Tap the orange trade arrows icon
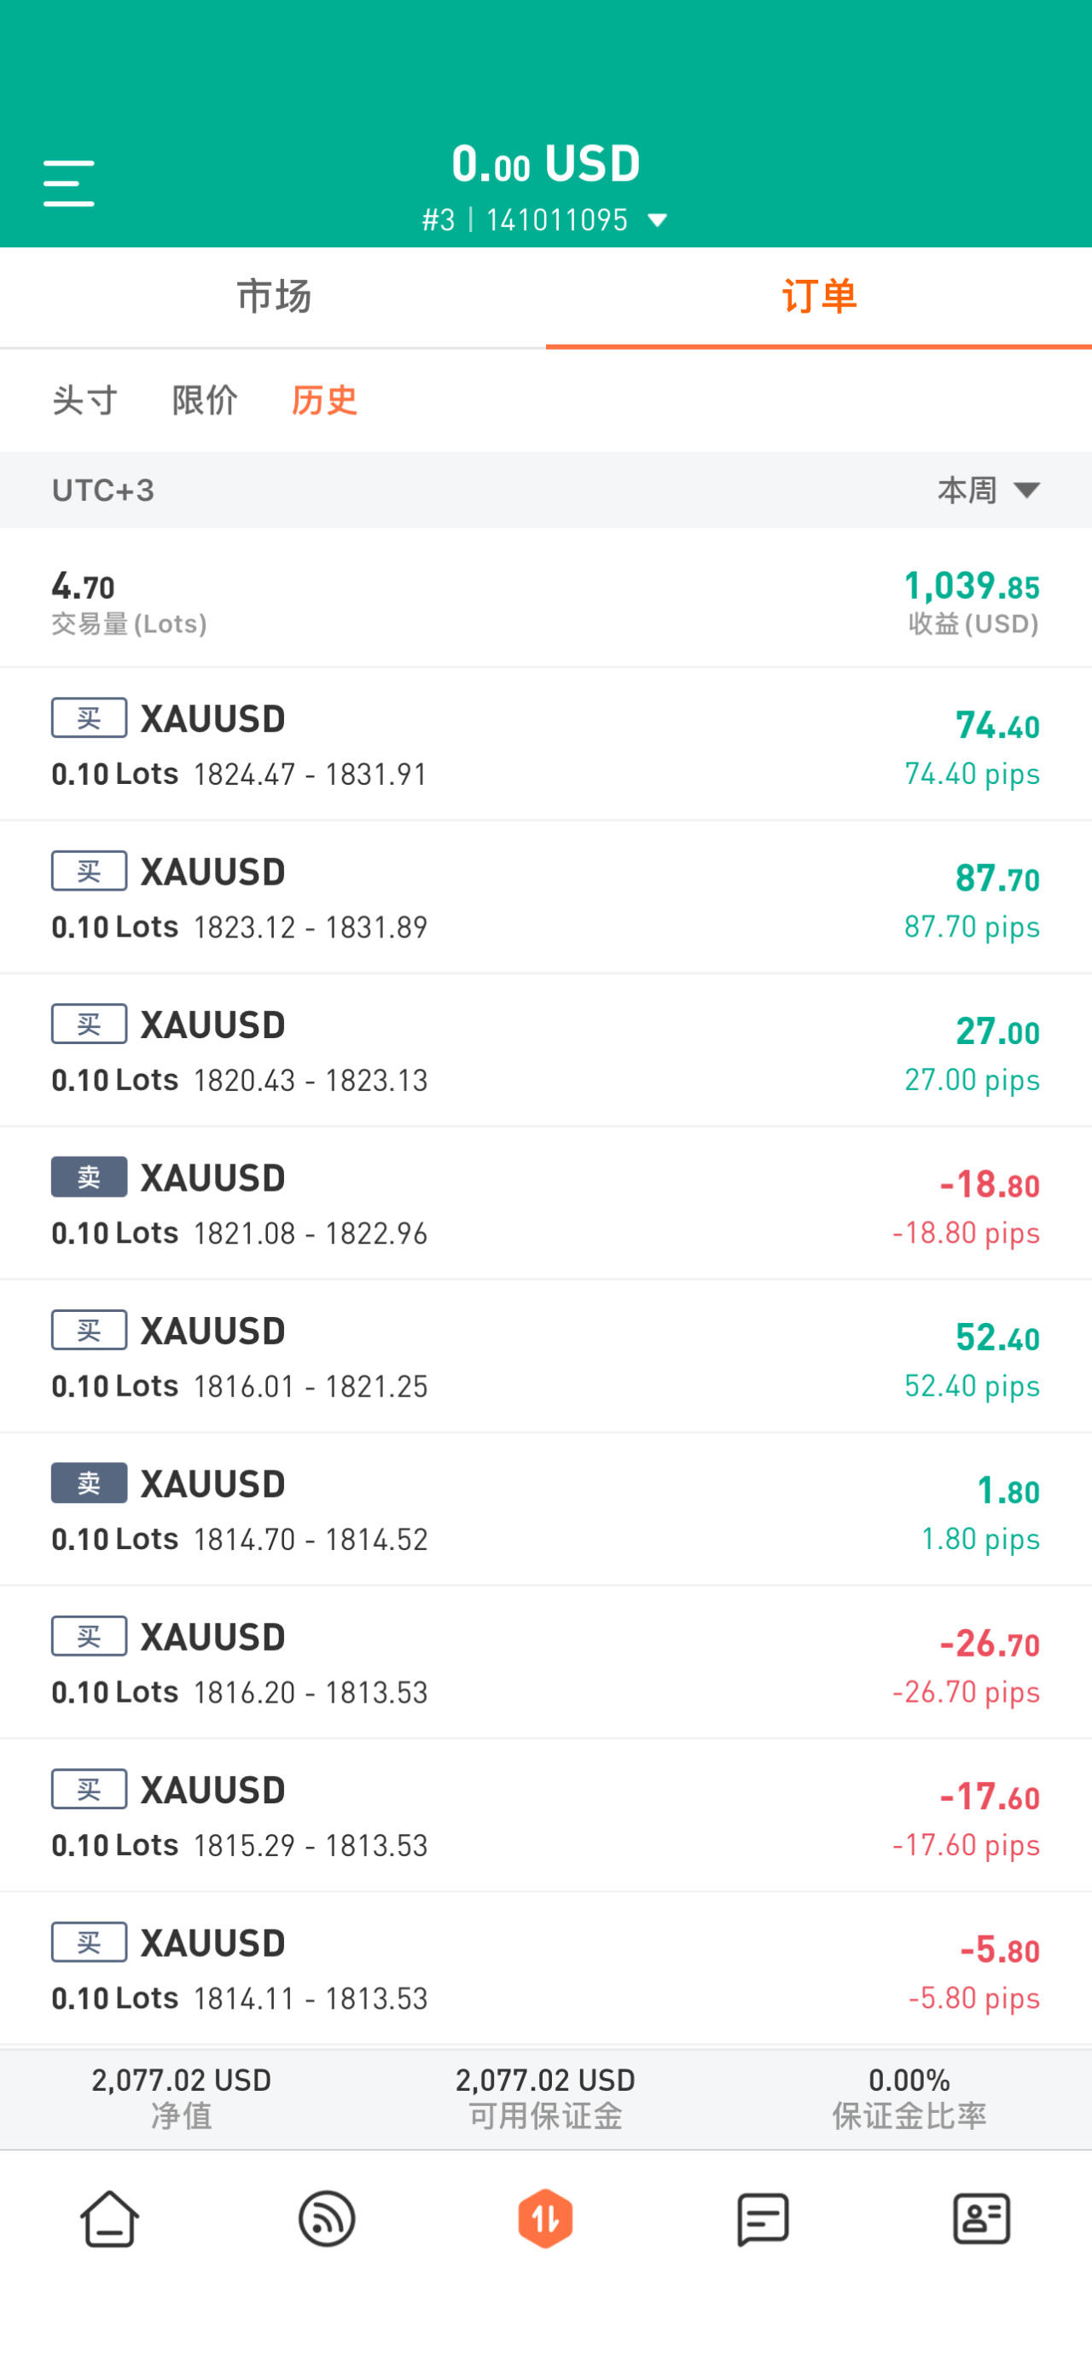Image resolution: width=1092 pixels, height=2362 pixels. click(545, 2219)
